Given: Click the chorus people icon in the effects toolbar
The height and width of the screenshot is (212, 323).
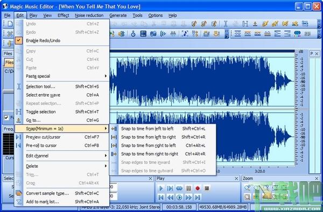Looking at the screenshot, I should point(173,33).
